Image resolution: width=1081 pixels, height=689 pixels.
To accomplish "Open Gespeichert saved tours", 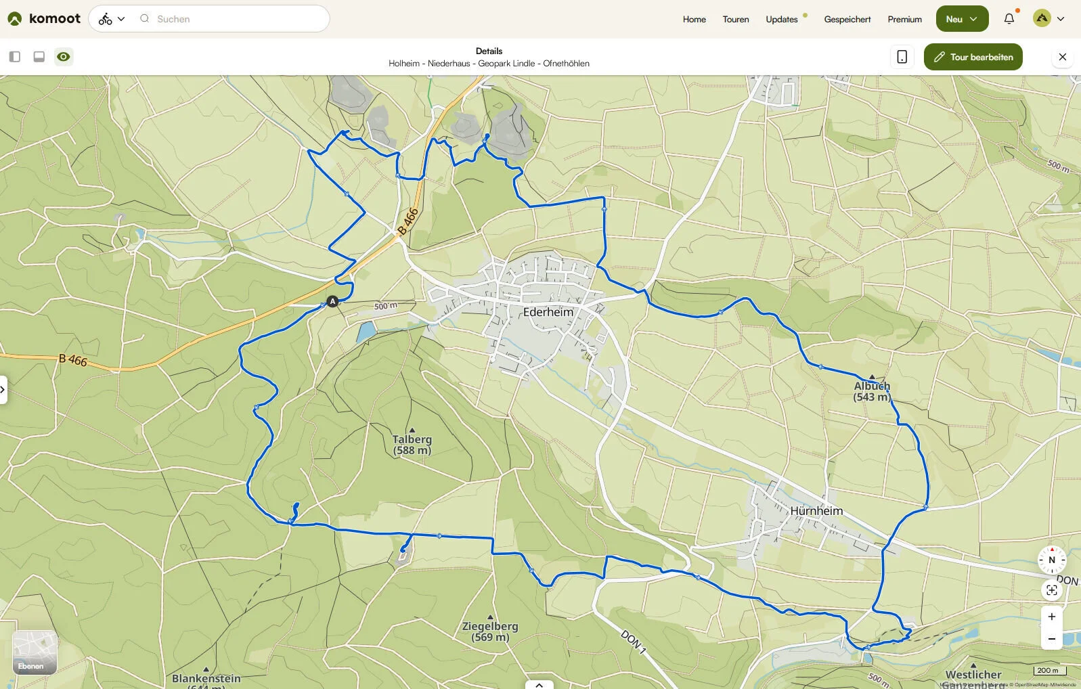I will click(847, 19).
